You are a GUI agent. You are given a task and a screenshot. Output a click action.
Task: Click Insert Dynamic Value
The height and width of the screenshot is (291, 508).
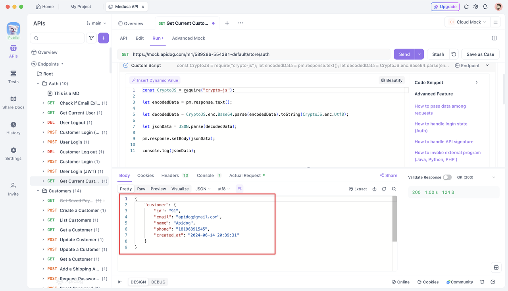pos(155,80)
